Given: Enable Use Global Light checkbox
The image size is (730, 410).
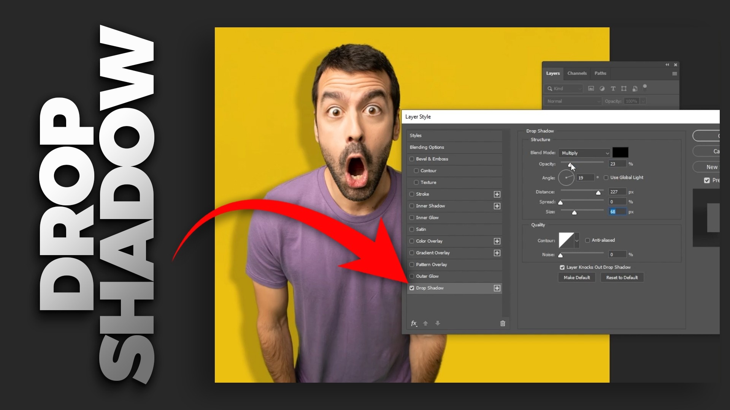Looking at the screenshot, I should pos(606,178).
